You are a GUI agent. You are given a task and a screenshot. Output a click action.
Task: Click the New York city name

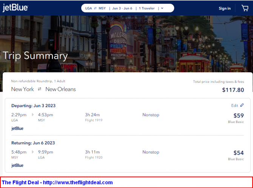(x=23, y=89)
